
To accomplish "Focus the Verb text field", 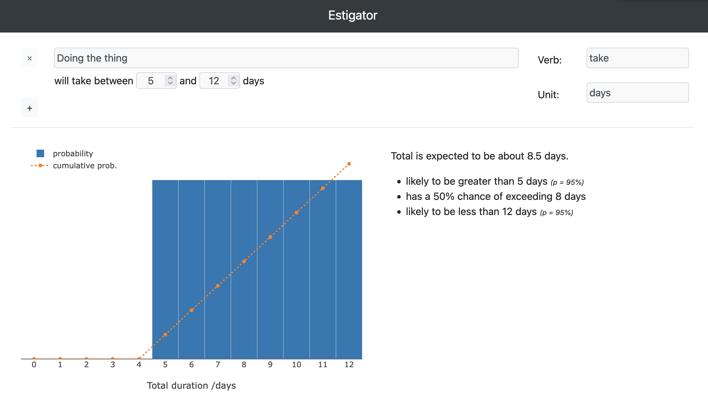I will [637, 58].
